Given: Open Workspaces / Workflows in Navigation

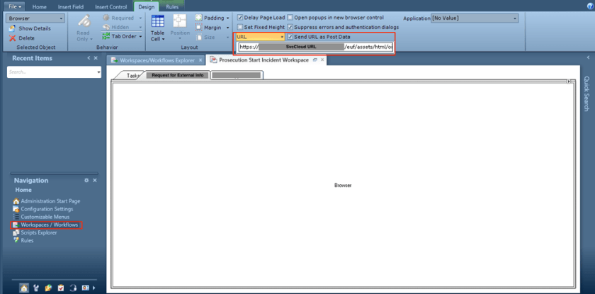Looking at the screenshot, I should tap(49, 225).
